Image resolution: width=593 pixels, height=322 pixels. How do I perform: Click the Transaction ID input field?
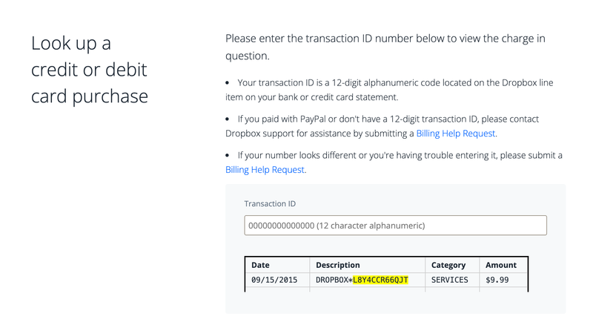pyautogui.click(x=395, y=226)
